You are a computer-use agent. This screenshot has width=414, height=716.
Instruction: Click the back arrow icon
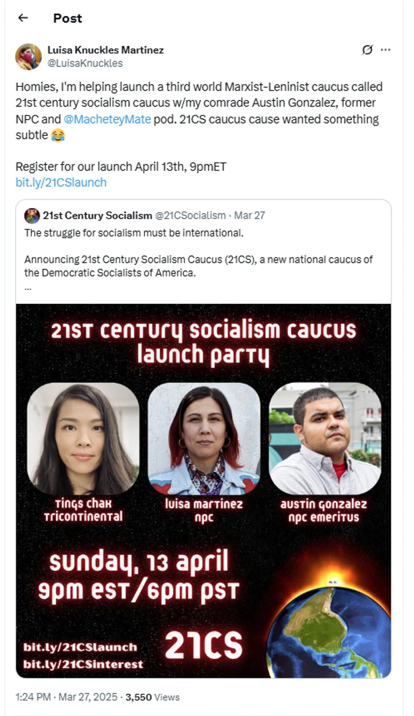coord(22,18)
